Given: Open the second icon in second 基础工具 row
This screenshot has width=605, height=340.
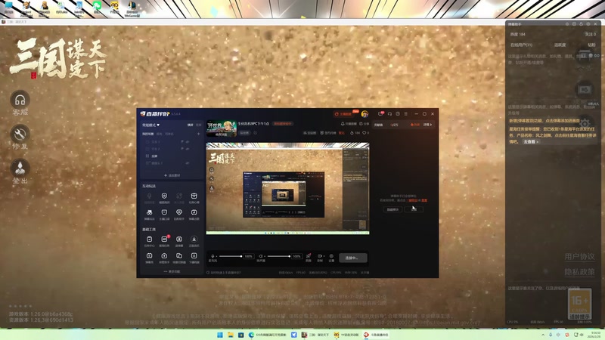Looking at the screenshot, I should click(x=164, y=255).
